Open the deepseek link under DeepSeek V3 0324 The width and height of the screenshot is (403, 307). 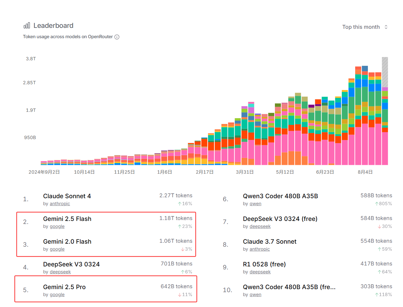(60, 272)
